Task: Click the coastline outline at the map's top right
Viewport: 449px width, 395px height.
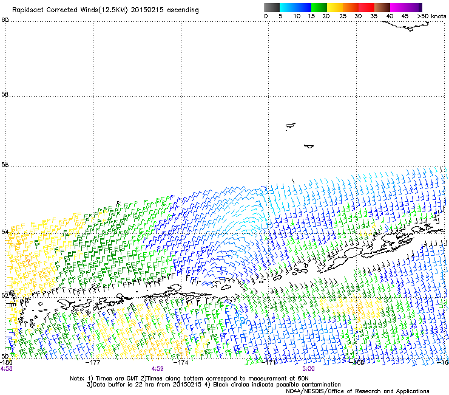Action: click(x=406, y=26)
